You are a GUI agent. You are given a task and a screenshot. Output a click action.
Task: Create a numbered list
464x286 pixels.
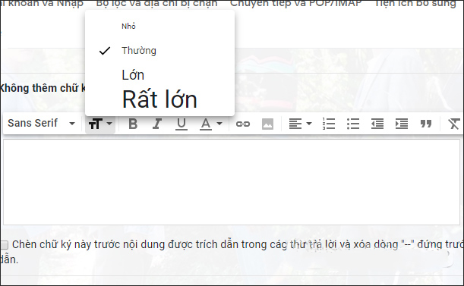[x=329, y=124]
